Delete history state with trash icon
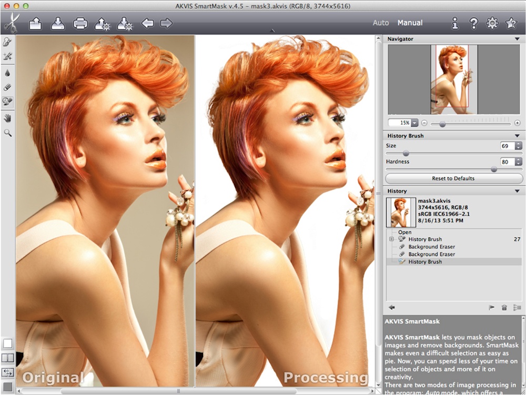526x395 pixels. coord(504,308)
